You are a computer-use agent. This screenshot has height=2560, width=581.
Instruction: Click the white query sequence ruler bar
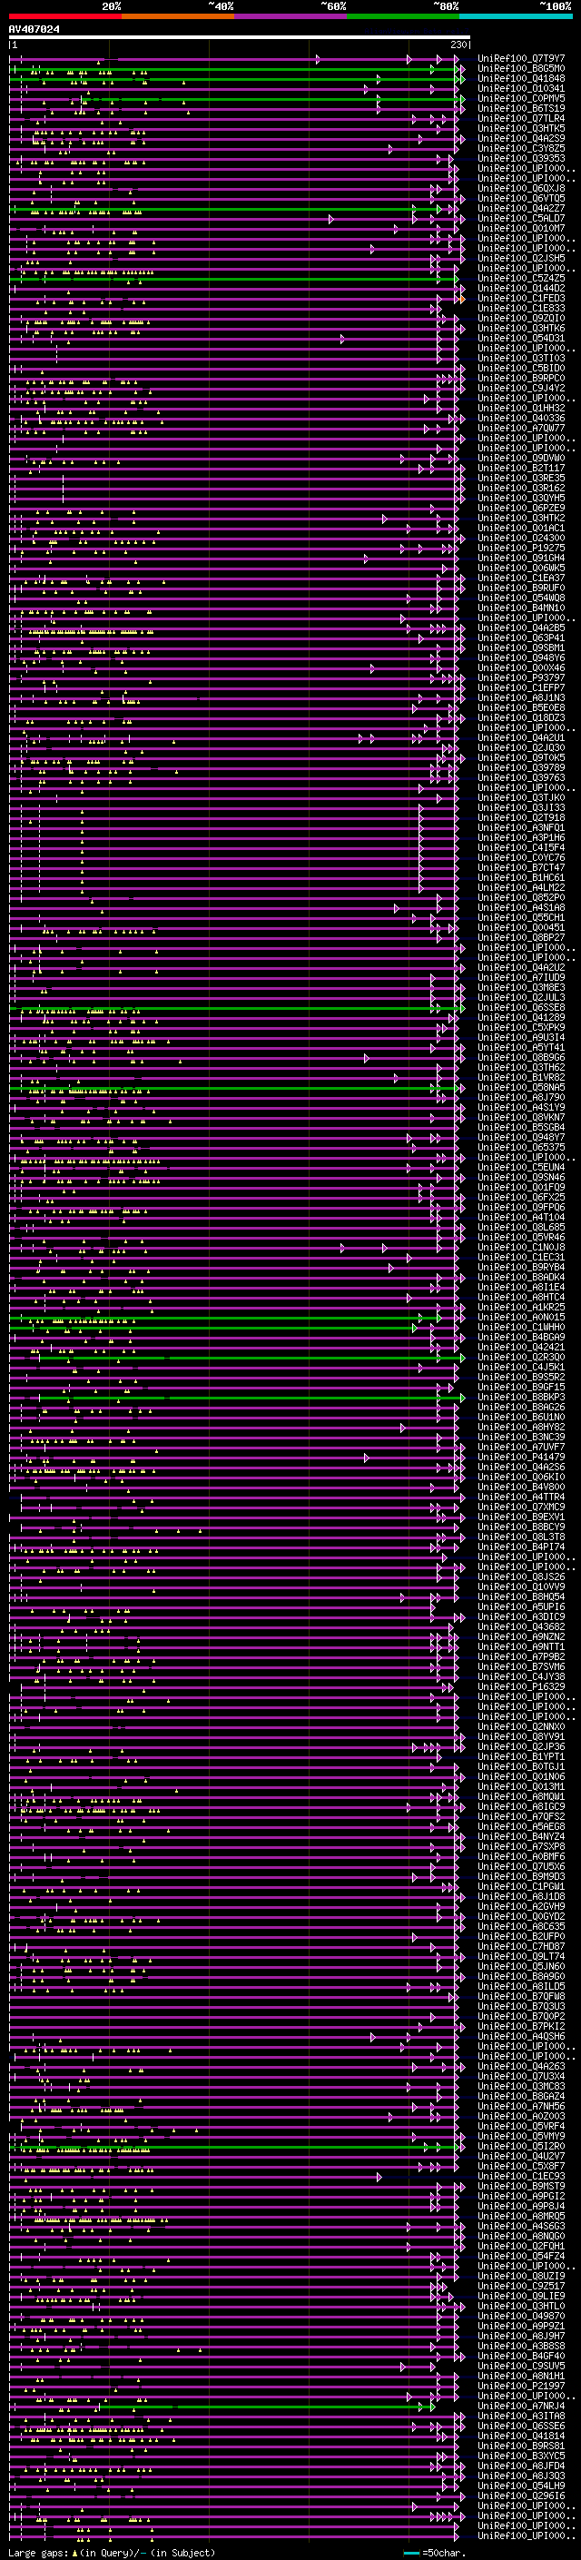click(240, 38)
